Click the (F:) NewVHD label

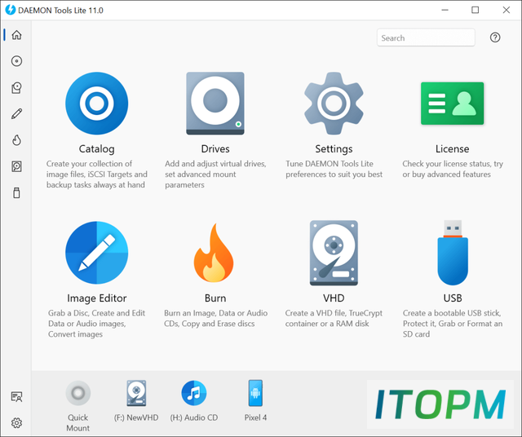coord(136,417)
